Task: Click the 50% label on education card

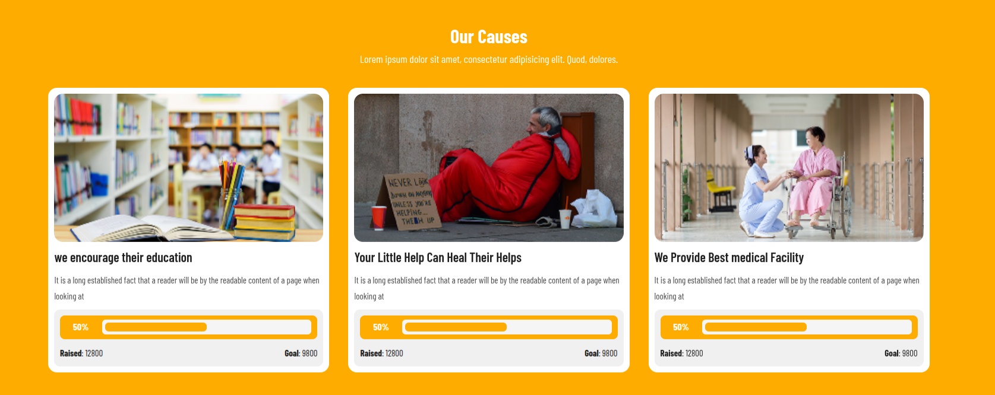Action: [x=81, y=327]
